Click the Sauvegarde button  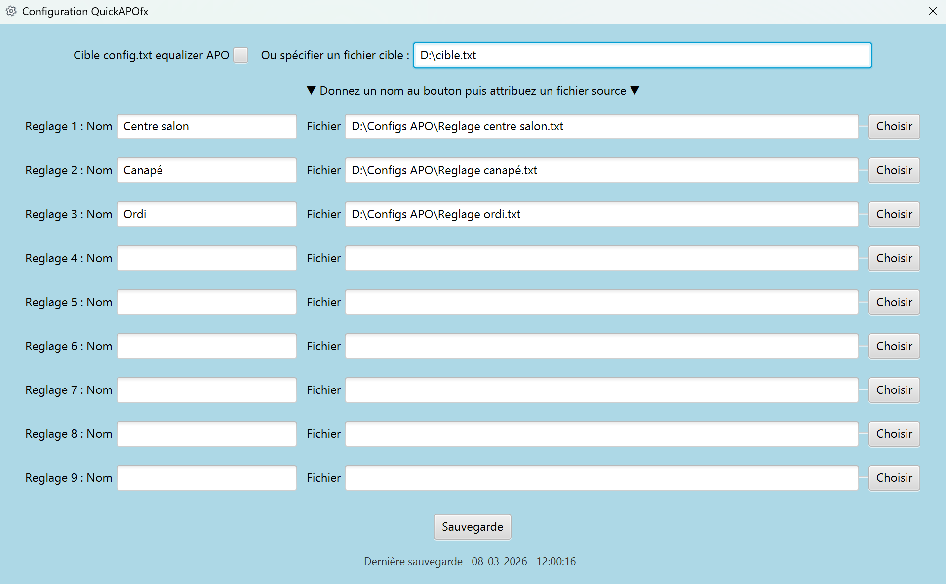click(x=472, y=527)
